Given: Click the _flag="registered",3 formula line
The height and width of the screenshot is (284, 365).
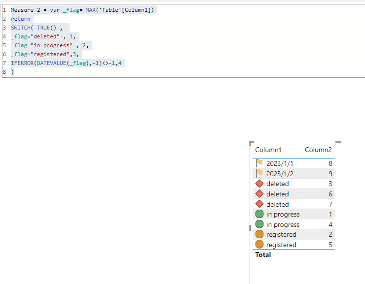Looking at the screenshot, I should click(x=45, y=54).
